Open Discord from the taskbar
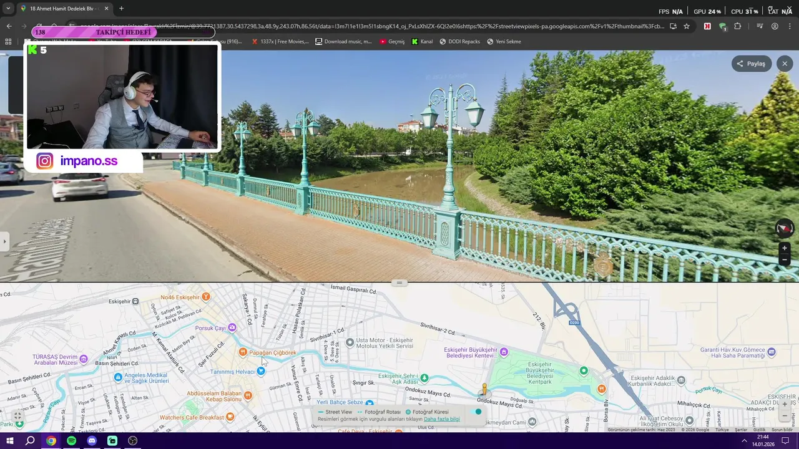Screen dimensions: 799x449 tap(92, 441)
